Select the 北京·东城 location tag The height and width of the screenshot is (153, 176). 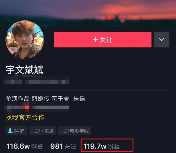[x=43, y=131]
